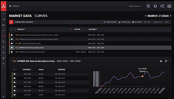Sort by the Contract column header
Image resolution: width=174 pixels, height=99 pixels.
click(92, 29)
